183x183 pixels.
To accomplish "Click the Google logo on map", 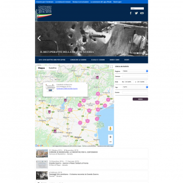I will (x=39, y=145).
